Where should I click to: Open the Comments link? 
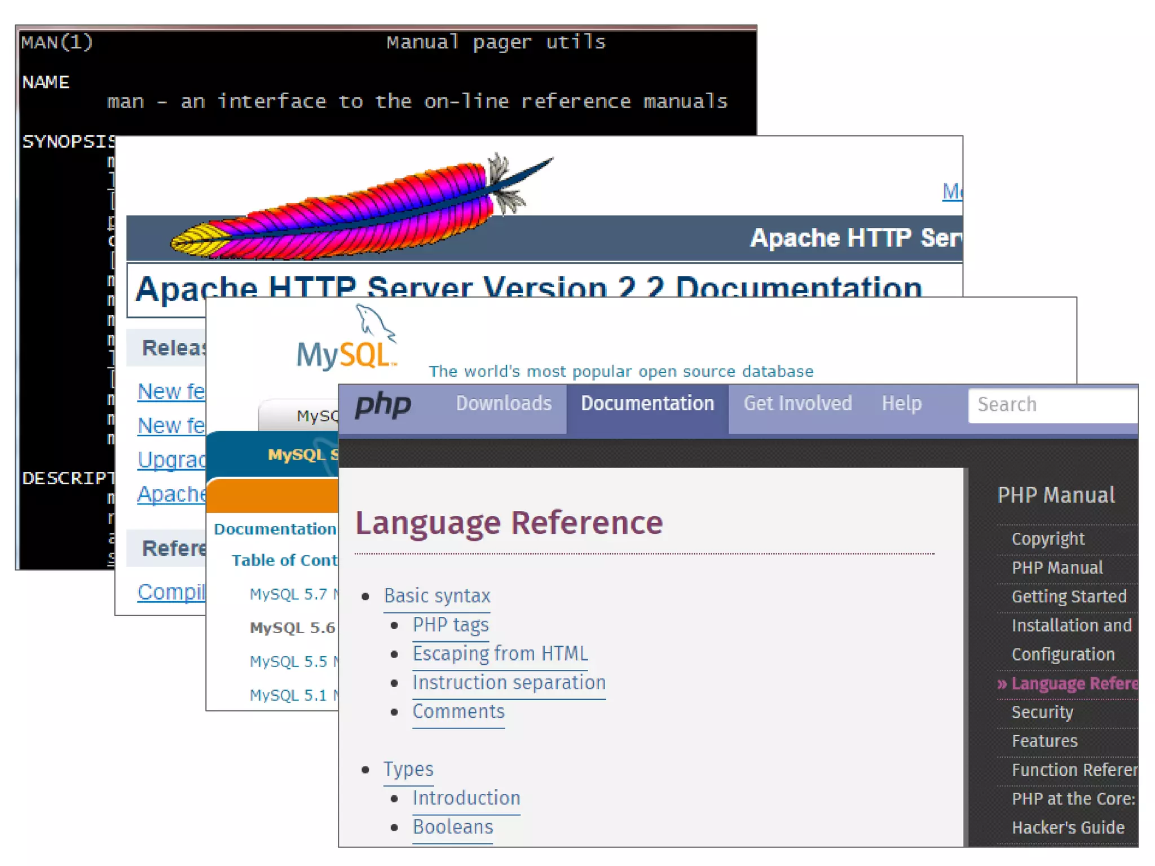[x=459, y=712]
